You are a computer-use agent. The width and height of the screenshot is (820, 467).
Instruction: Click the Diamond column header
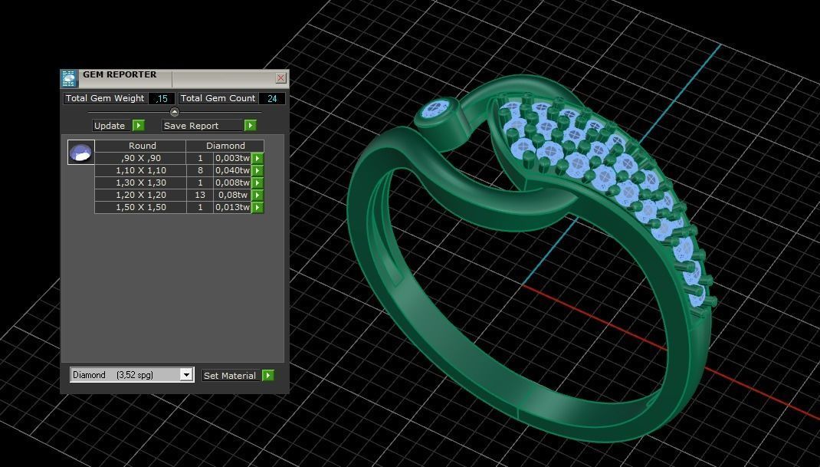pyautogui.click(x=225, y=146)
